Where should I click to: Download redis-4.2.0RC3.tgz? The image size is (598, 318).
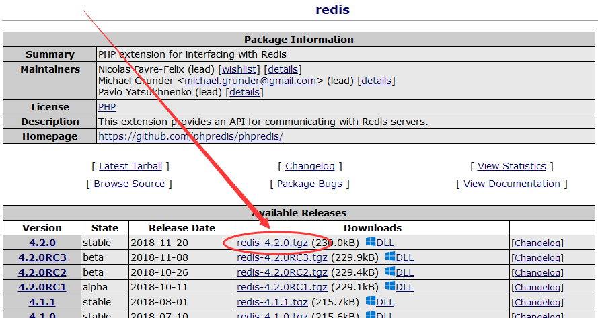[282, 257]
